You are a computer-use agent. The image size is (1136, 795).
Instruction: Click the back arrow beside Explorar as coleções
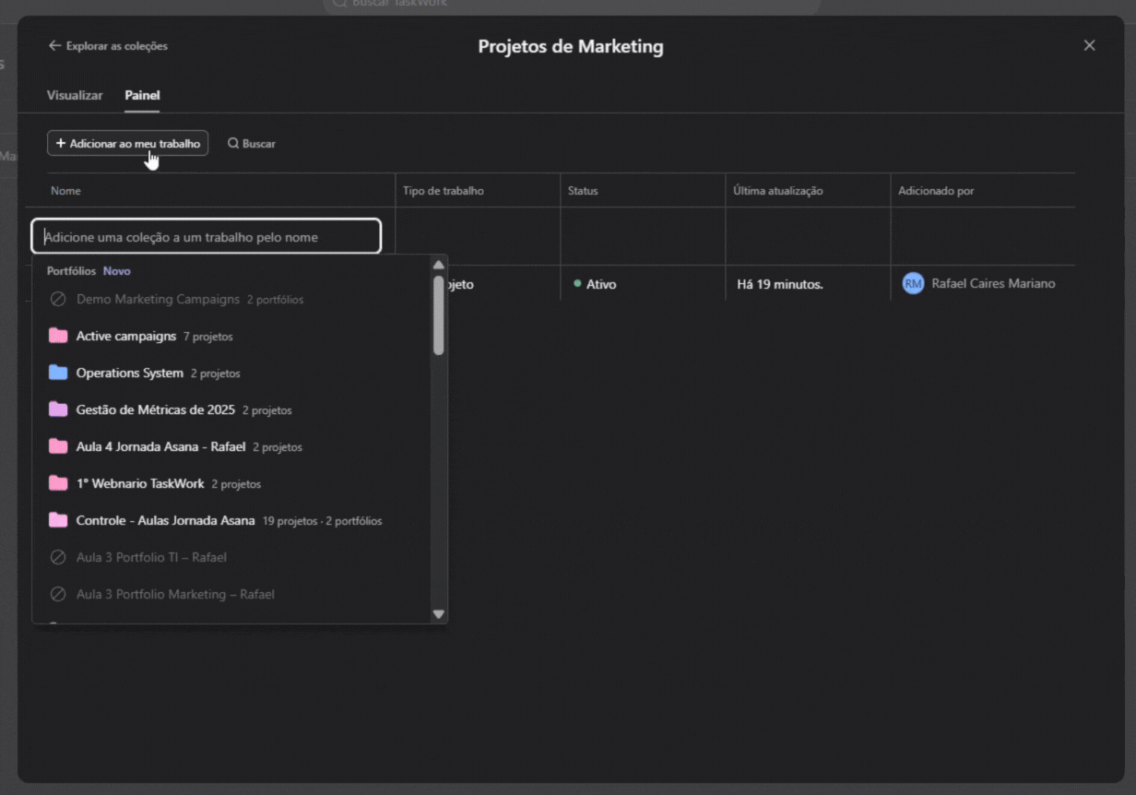click(x=55, y=45)
